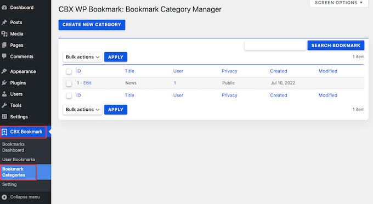Image resolution: width=373 pixels, height=204 pixels.
Task: Click the Created column link in footer
Action: (x=279, y=95)
